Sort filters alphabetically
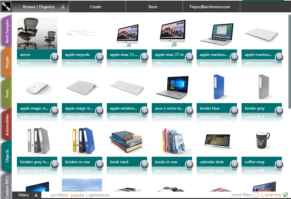The height and width of the screenshot is (199, 291). click(x=99, y=195)
